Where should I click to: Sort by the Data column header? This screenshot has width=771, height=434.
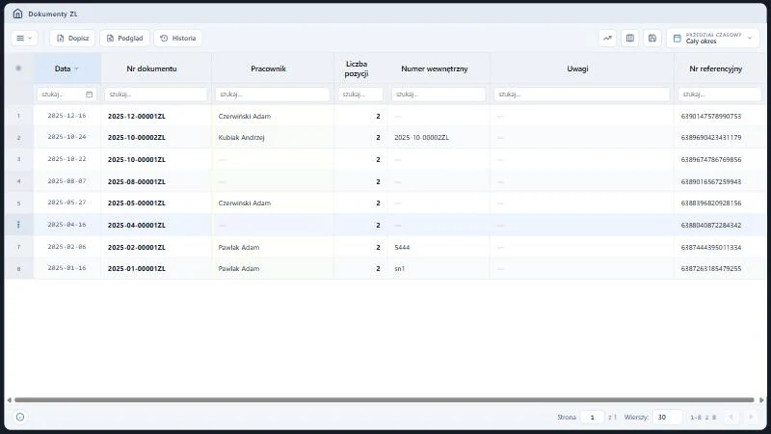66,68
